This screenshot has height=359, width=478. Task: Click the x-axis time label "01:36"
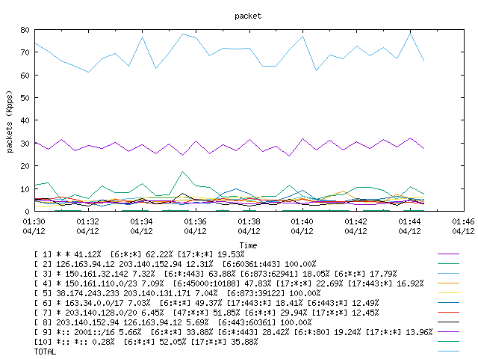(x=195, y=221)
